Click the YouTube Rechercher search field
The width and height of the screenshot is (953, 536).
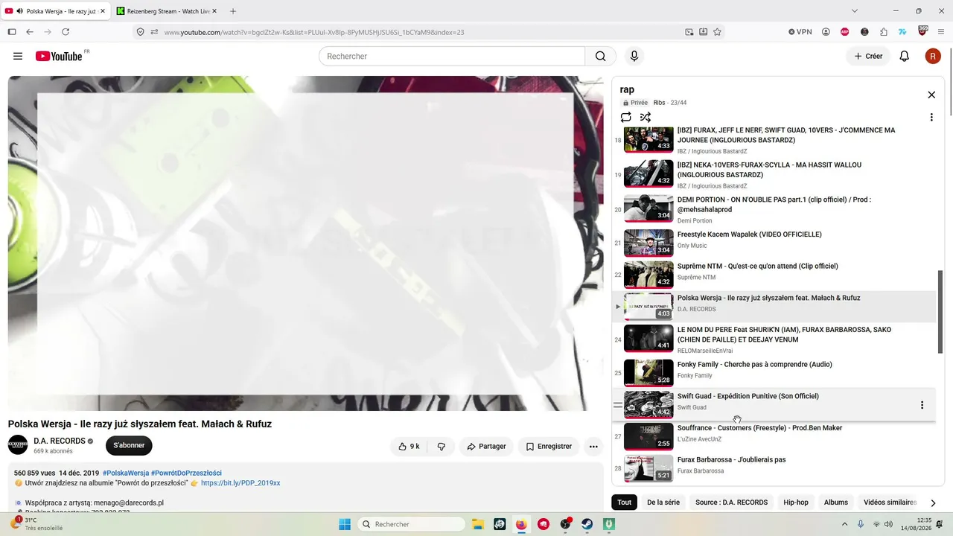452,56
